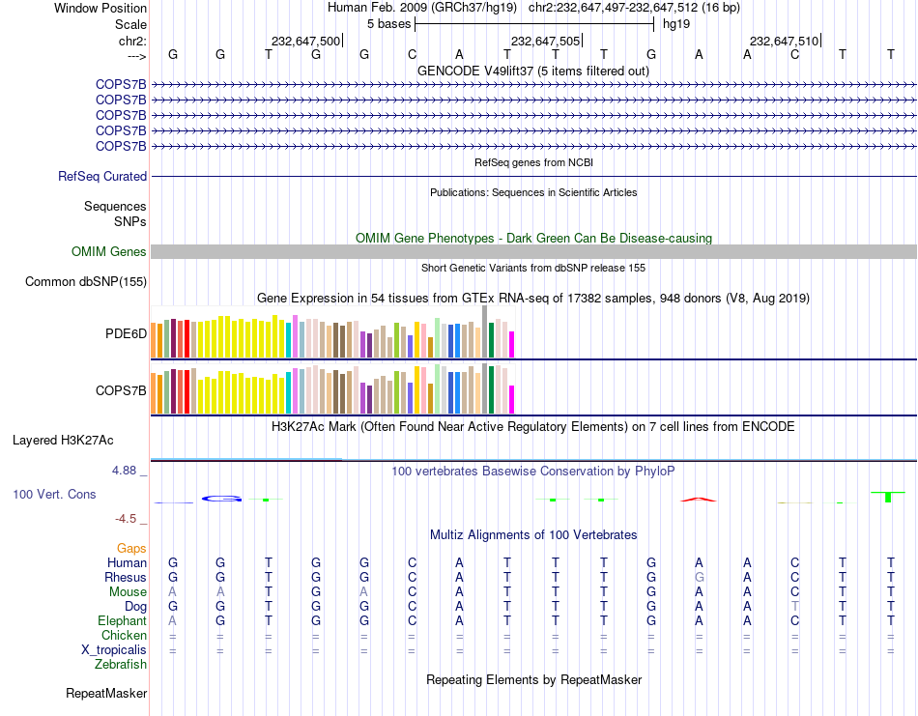Click the Human Feb. 2009 (GRCh37/hg19) title
Viewport: 918px width, 716px height.
pos(421,8)
